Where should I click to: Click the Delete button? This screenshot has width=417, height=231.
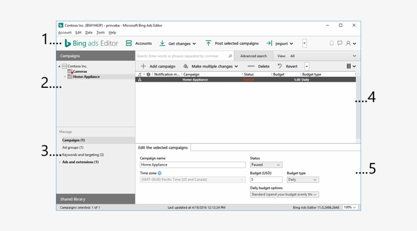pyautogui.click(x=258, y=67)
